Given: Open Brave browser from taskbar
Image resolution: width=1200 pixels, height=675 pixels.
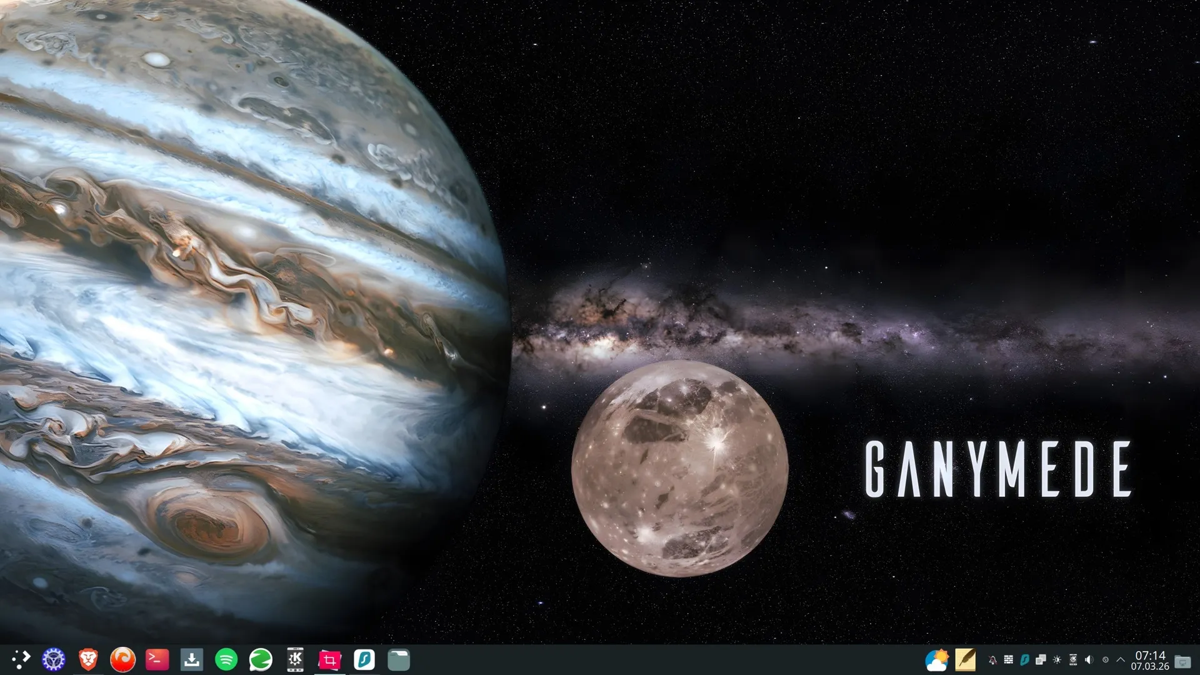Looking at the screenshot, I should tap(88, 659).
